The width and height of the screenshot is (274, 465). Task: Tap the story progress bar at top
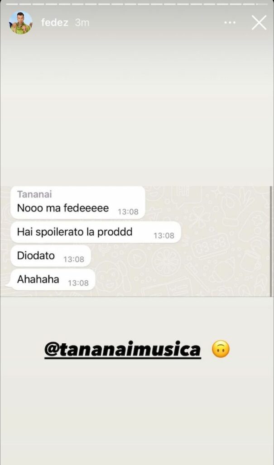[137, 4]
